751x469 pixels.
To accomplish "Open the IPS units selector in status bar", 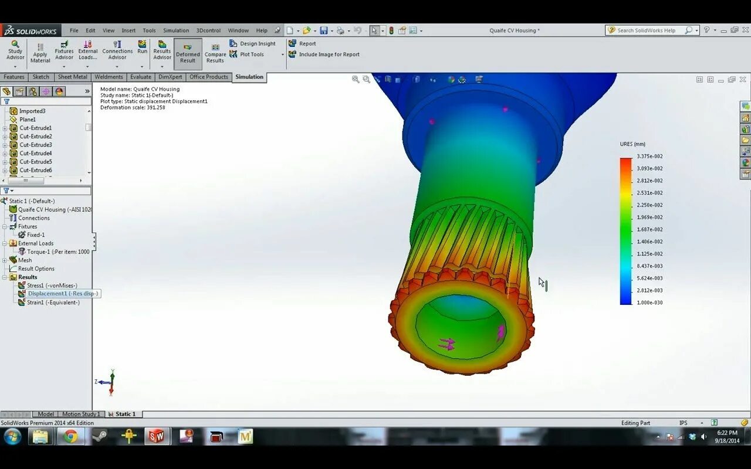I will tap(683, 423).
